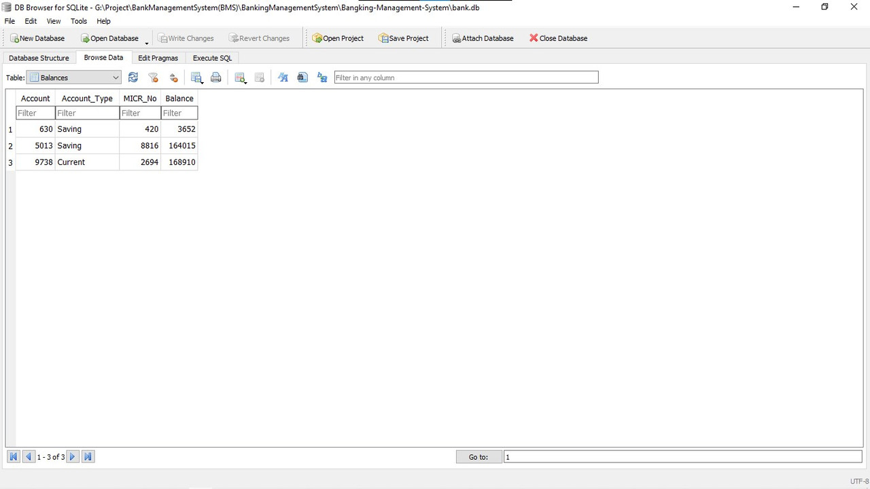Select the MICR number 8816 cell
This screenshot has height=489, width=870.
coord(140,145)
